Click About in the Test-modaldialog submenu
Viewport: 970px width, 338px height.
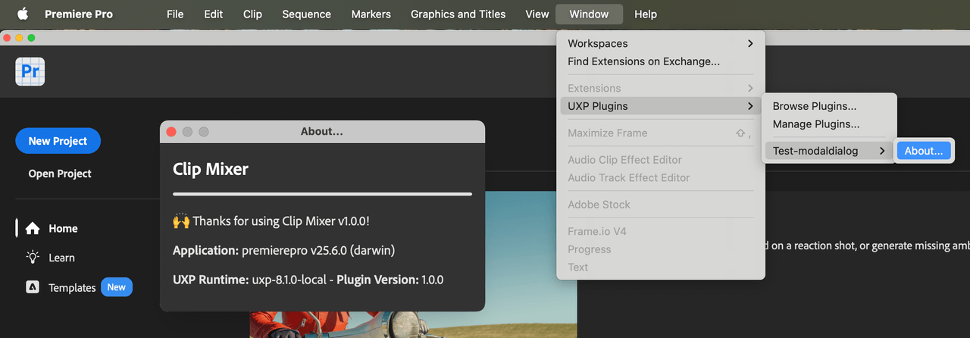(924, 151)
